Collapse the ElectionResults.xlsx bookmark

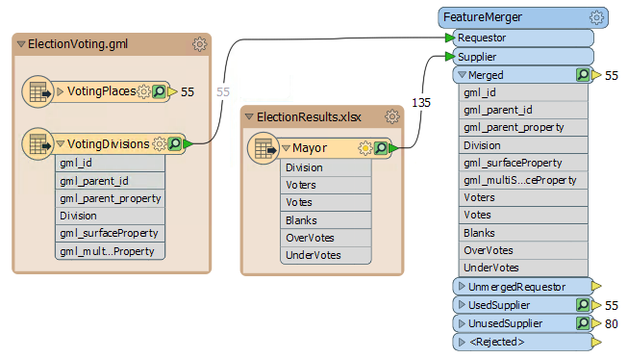click(x=249, y=116)
